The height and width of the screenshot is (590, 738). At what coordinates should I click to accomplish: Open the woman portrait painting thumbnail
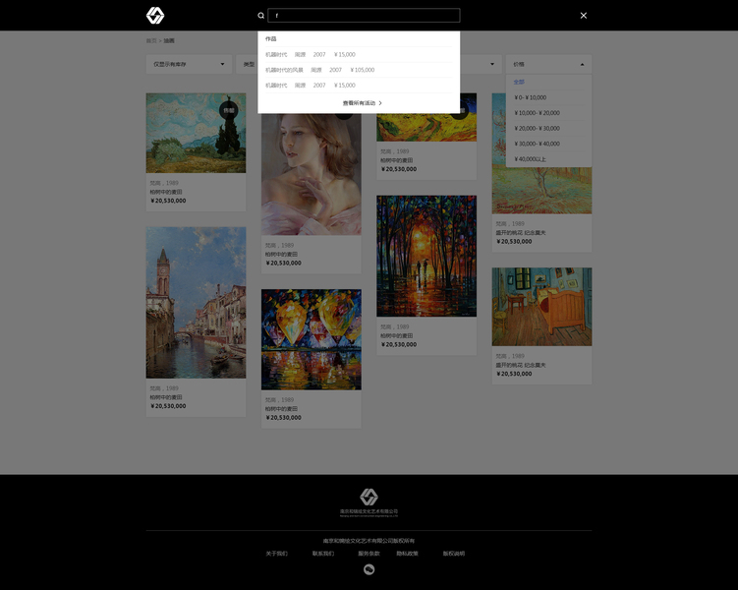pos(312,174)
